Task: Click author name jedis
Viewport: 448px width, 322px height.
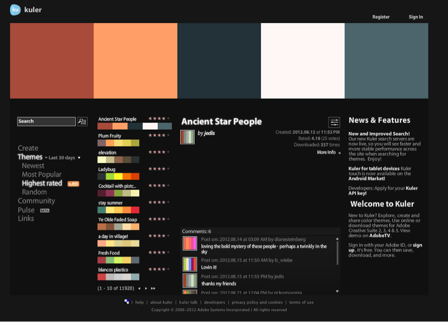Action: click(x=210, y=133)
